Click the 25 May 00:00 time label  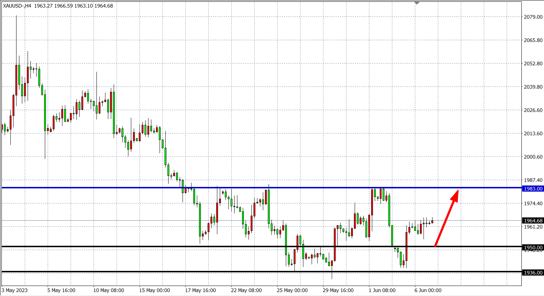(292, 290)
